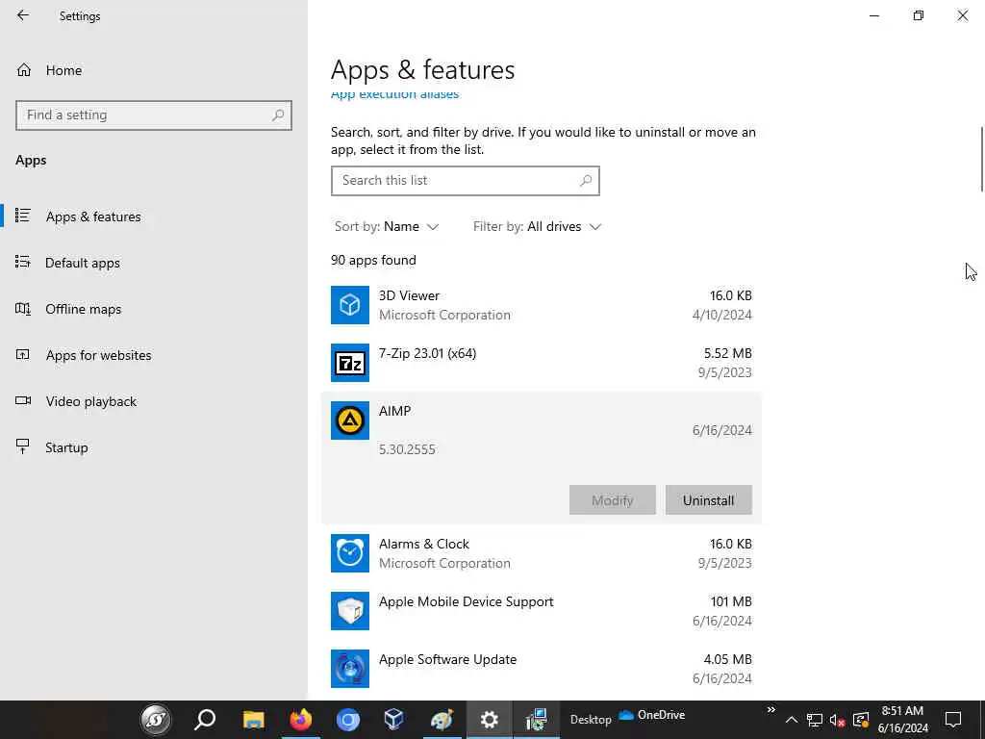Click the Find a setting search box
Viewport: 985px width, 739px height.
(x=154, y=115)
